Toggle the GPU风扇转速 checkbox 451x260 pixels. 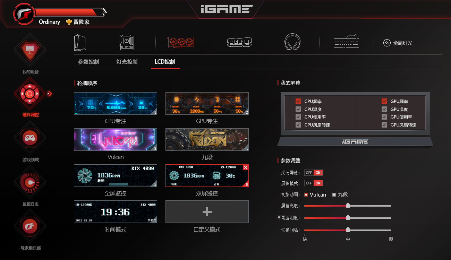tap(384, 125)
